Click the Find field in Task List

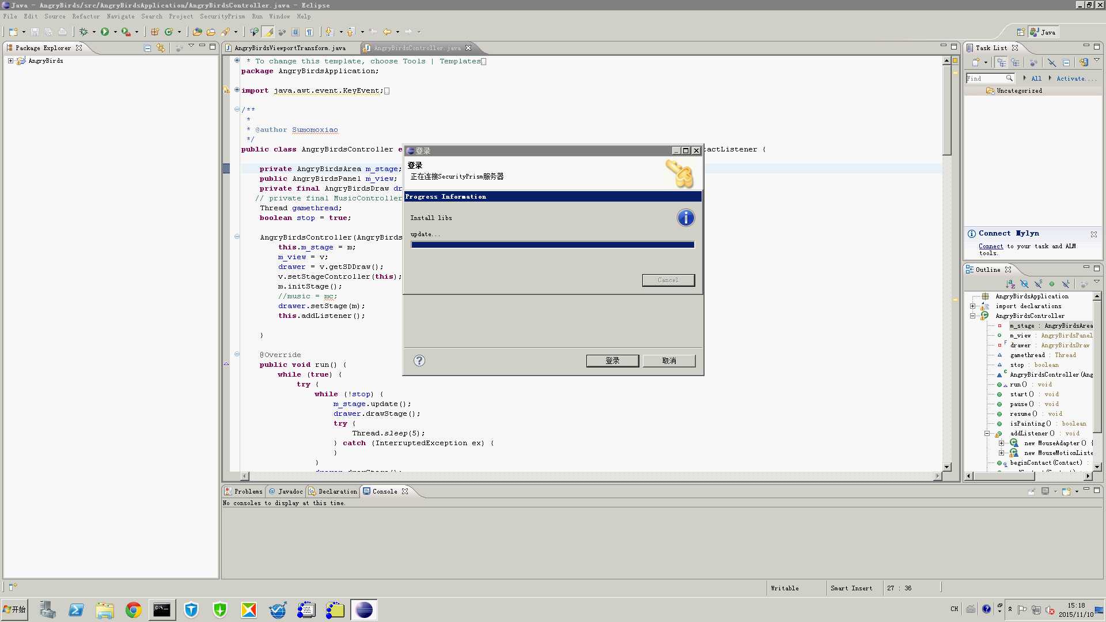(x=990, y=78)
